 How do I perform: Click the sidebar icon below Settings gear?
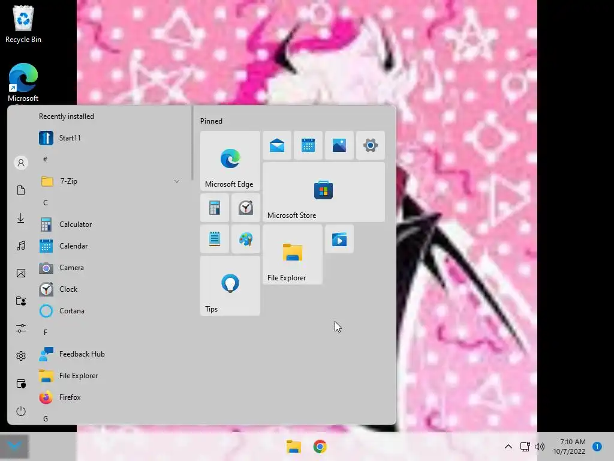click(21, 384)
